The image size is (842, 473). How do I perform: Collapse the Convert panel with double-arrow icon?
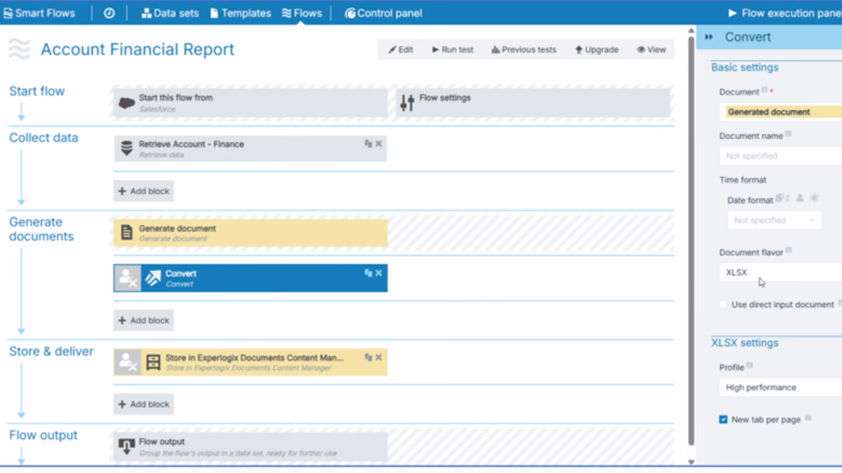[x=709, y=37]
